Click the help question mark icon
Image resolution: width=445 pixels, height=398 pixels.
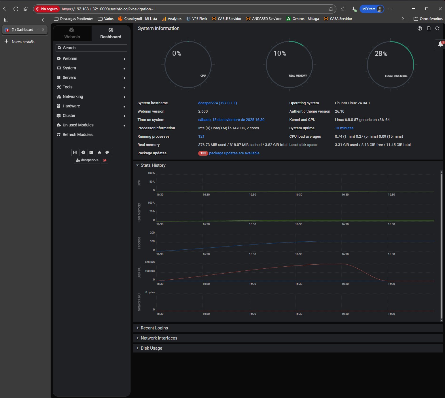point(420,28)
